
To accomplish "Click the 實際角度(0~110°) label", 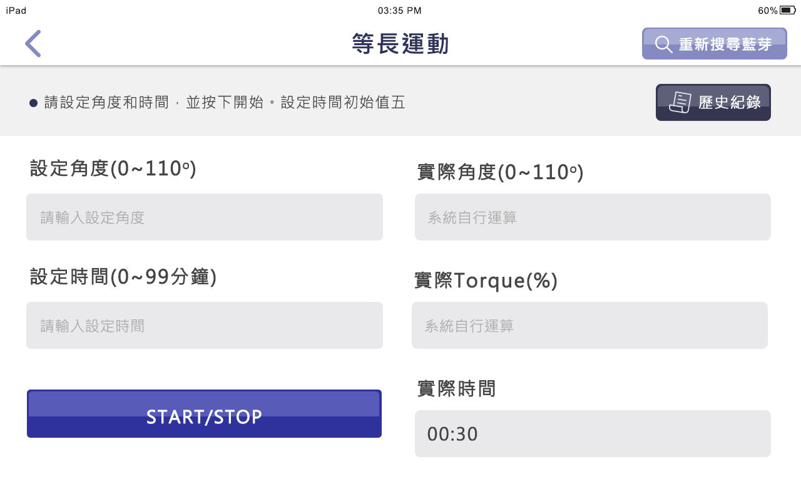I will tap(500, 172).
